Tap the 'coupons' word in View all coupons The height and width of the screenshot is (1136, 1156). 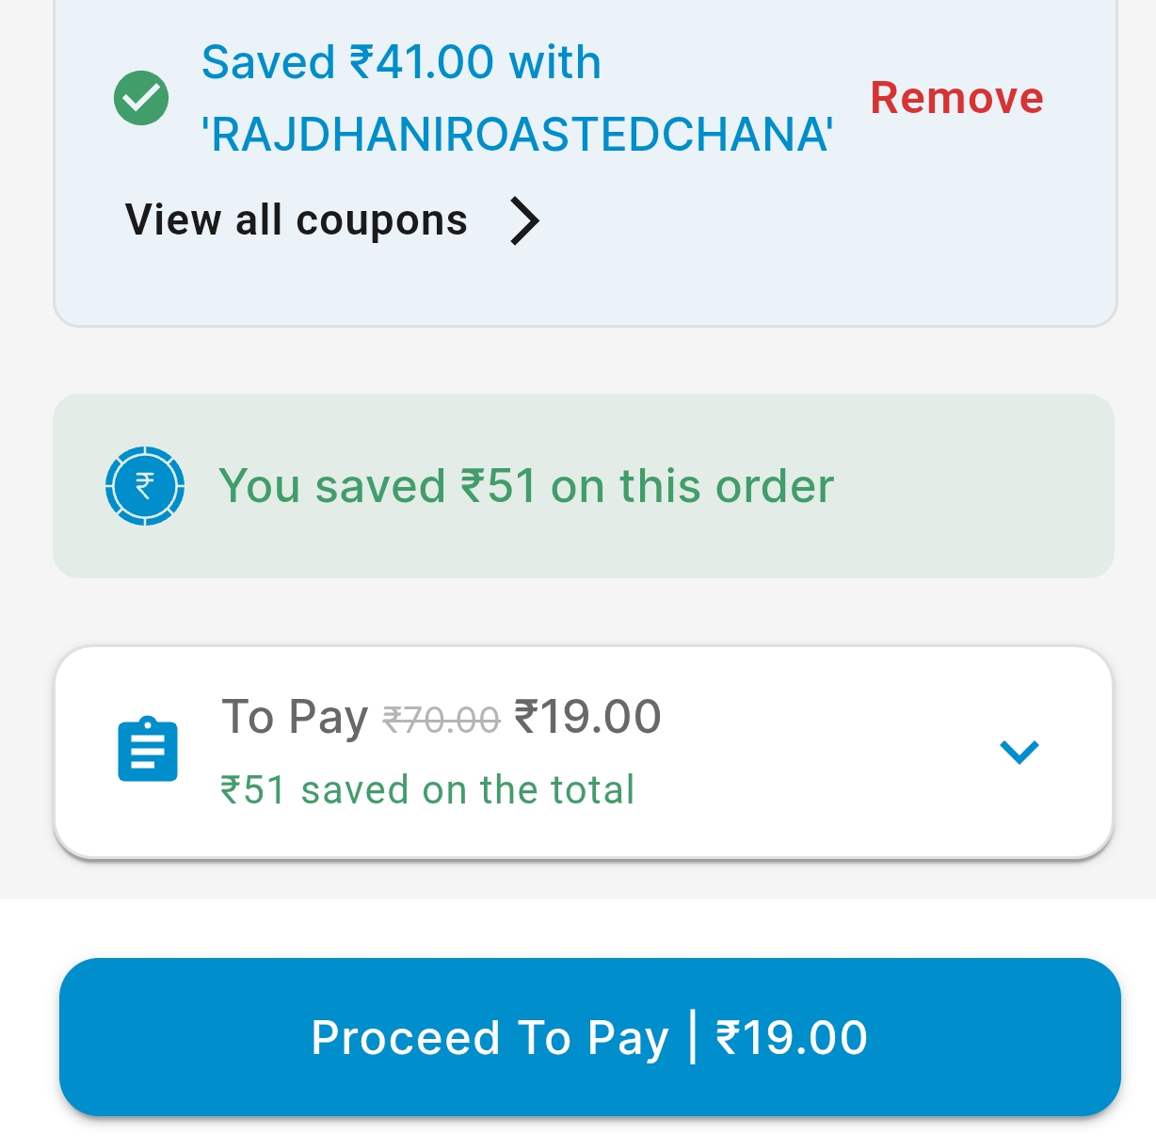point(381,220)
